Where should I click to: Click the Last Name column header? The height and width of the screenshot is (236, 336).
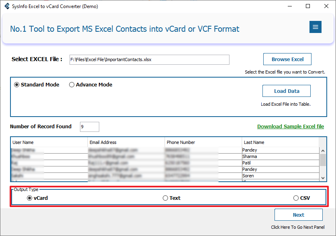(280, 142)
